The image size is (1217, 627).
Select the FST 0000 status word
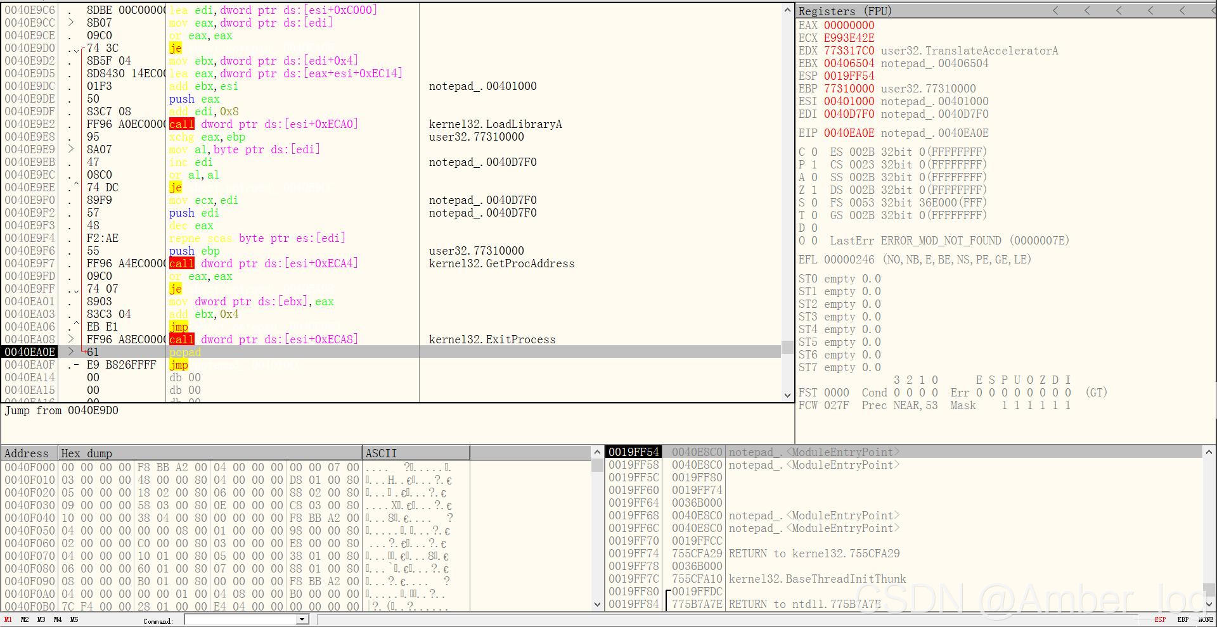point(823,393)
